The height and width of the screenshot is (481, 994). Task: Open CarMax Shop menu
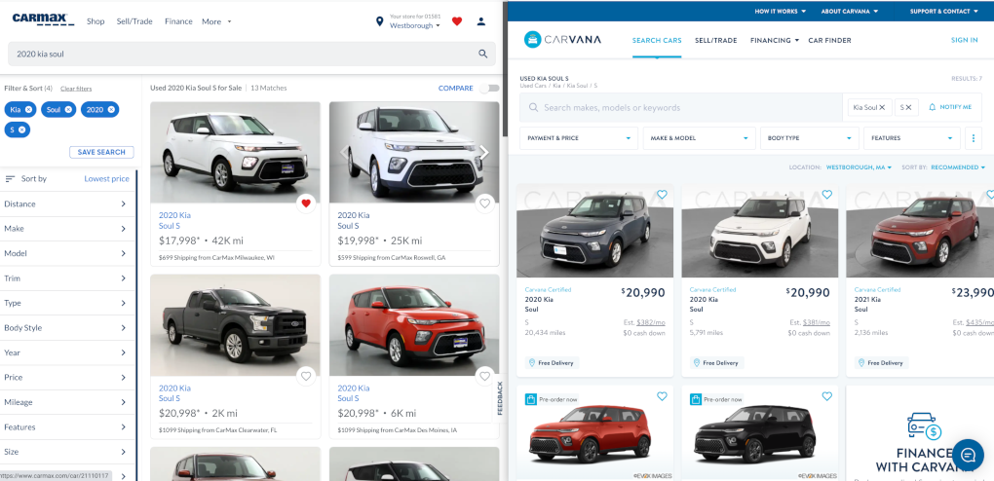click(96, 21)
